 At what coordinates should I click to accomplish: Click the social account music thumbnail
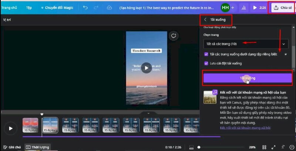[210, 96]
